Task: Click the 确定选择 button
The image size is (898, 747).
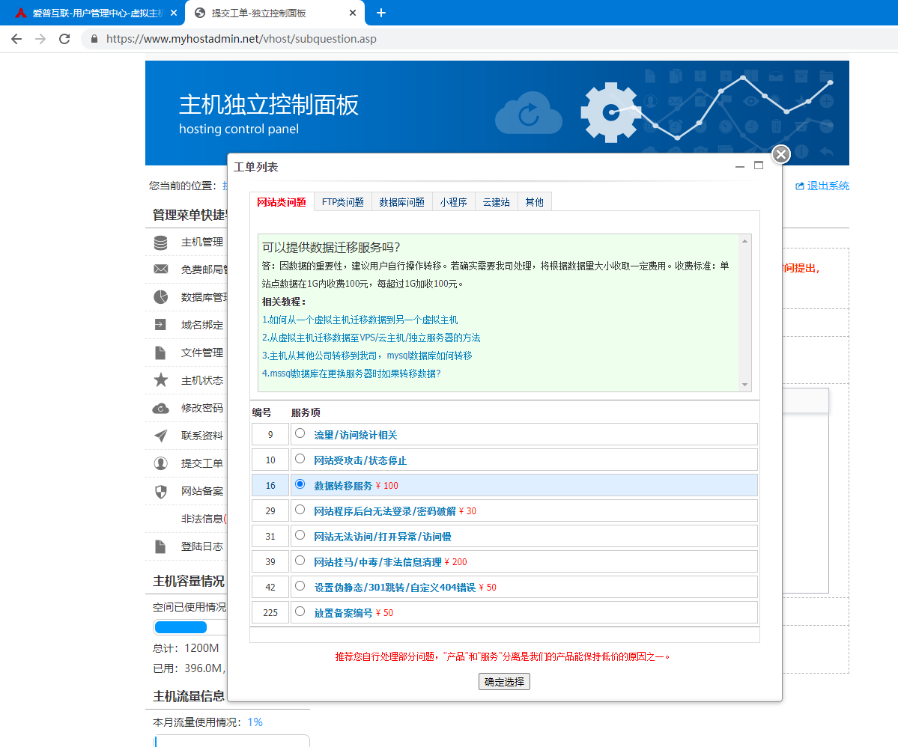Action: pos(503,681)
